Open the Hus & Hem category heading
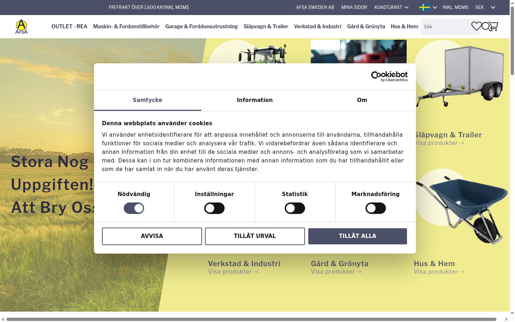This screenshot has width=515, height=322. pos(434,264)
